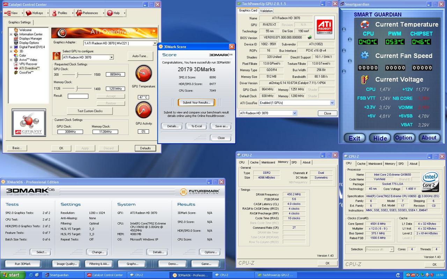Screen dimensions: 447x279
Task: Click the Result field in Overdrive
Action: [78, 96]
